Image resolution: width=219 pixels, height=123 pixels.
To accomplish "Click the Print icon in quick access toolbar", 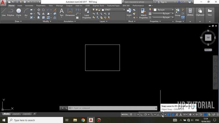I will [25, 2].
